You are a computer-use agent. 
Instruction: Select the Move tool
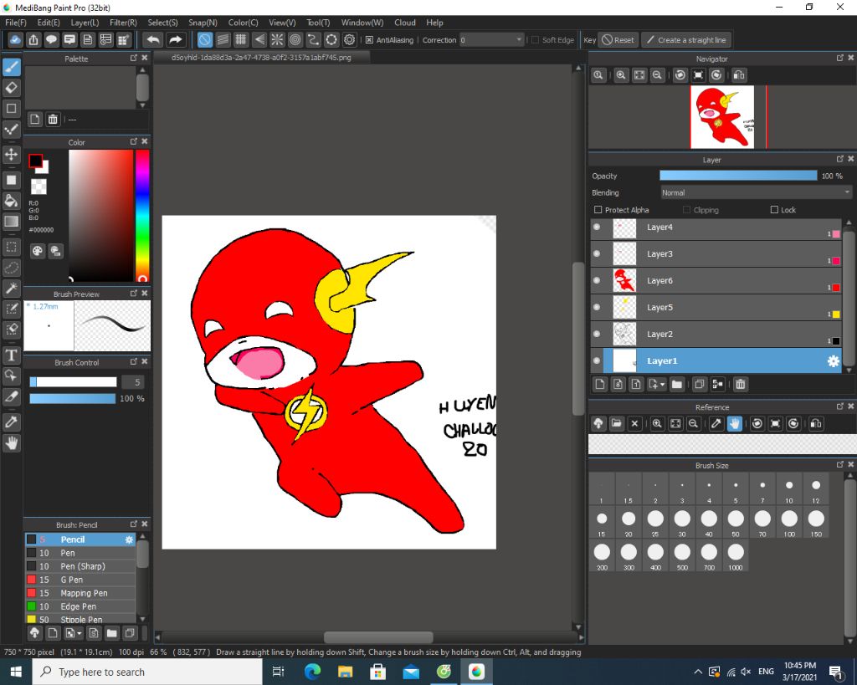12,155
